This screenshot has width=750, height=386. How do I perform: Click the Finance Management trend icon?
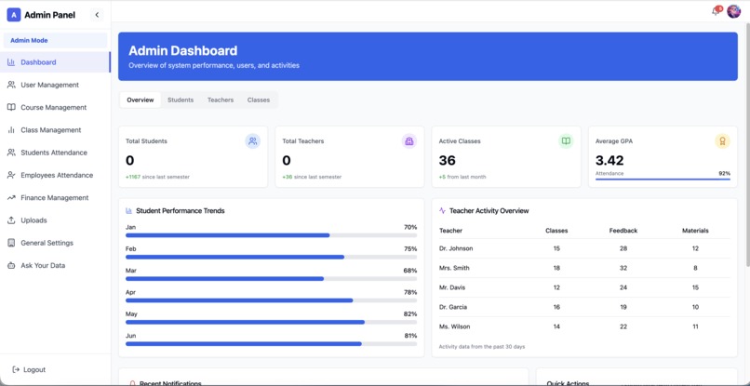point(11,197)
